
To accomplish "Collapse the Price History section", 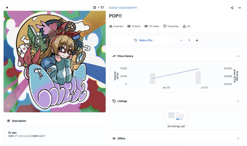I will 238,56.
